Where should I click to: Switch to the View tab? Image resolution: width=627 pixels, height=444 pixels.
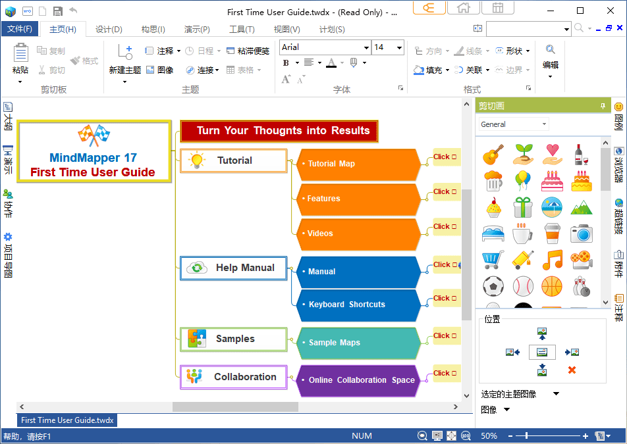point(286,29)
